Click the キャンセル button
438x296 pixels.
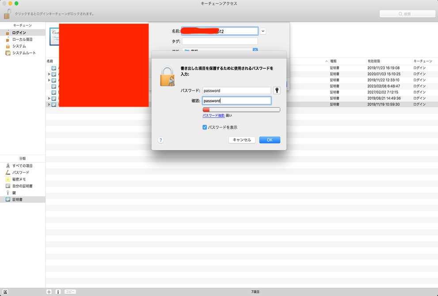click(242, 140)
